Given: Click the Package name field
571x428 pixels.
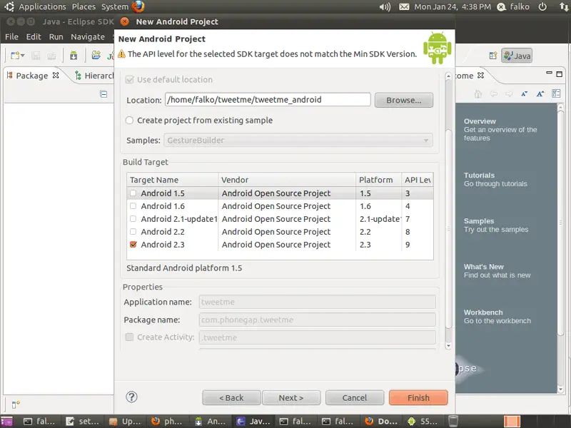Looking at the screenshot, I should click(x=317, y=320).
